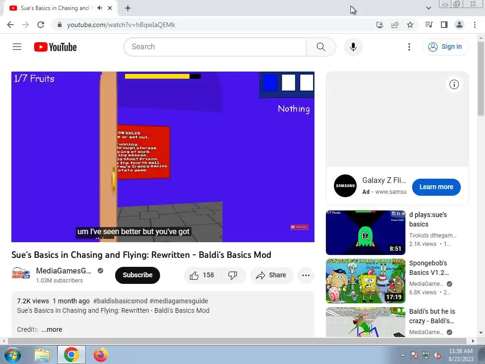
Task: Click the install app icon in address bar
Action: (x=380, y=25)
